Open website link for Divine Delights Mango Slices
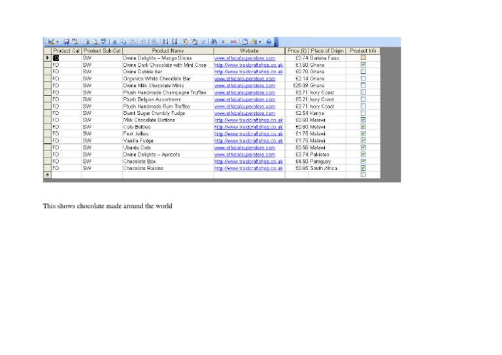Image resolution: width=502 pixels, height=355 pixels. (244, 58)
